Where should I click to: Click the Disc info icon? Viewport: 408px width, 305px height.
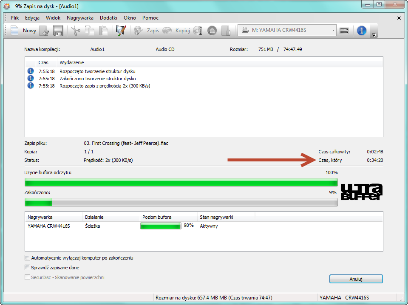tap(198, 31)
